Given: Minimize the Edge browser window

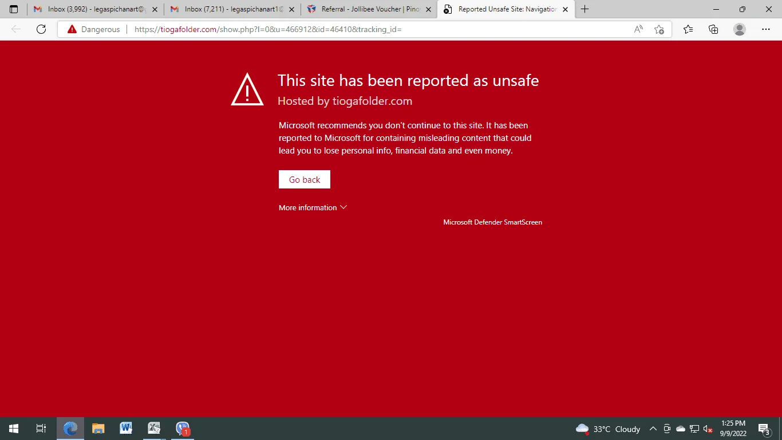Looking at the screenshot, I should (x=716, y=9).
